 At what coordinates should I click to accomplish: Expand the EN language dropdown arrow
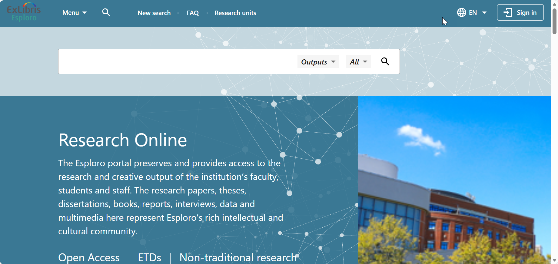tap(484, 13)
